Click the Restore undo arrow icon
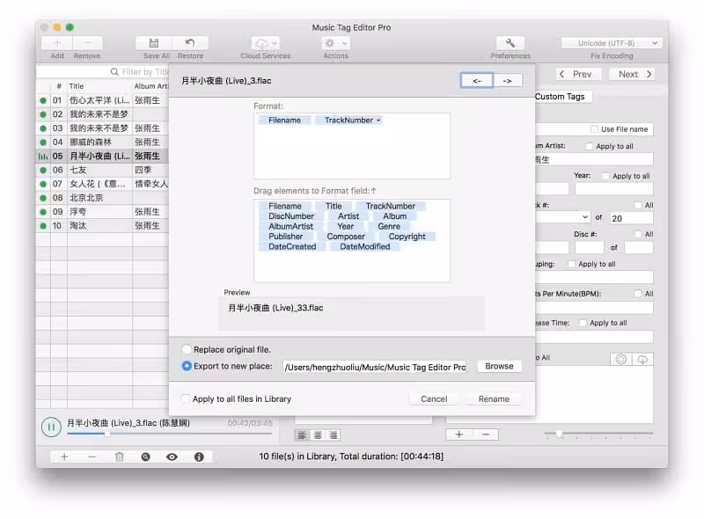 point(190,43)
